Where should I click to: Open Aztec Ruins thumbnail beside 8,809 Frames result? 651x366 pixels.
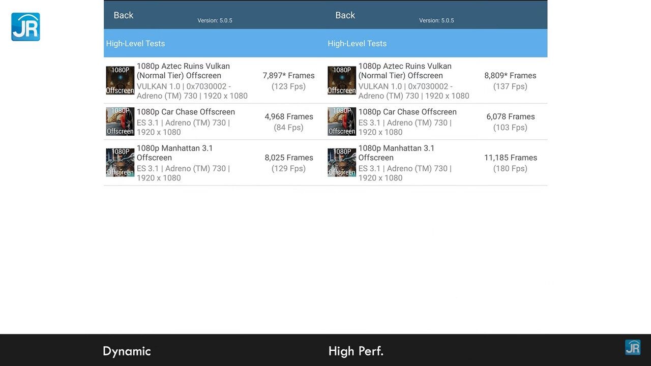tap(342, 80)
